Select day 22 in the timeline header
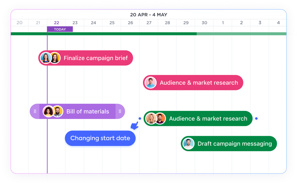297x185 pixels. point(56,23)
